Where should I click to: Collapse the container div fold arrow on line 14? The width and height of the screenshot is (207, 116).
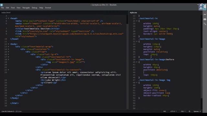[x=8, y=49]
